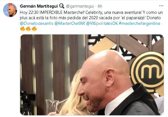
Task: Click the glass in the photo
Action: coord(52,106)
